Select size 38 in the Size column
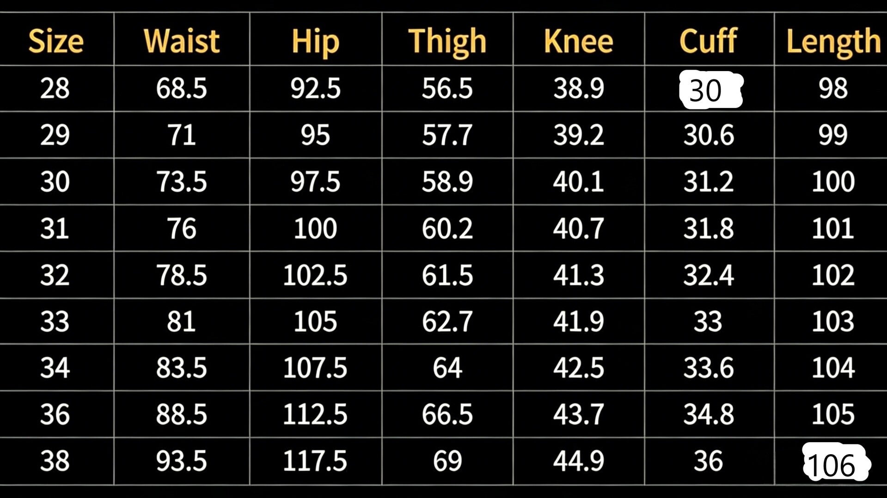Screen dimensions: 887x498 [55, 461]
